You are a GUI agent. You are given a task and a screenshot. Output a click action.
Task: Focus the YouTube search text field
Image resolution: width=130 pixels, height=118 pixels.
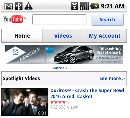point(59,19)
